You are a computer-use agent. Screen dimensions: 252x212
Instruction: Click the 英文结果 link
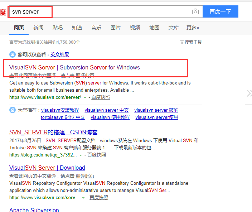pyautogui.click(x=60, y=54)
